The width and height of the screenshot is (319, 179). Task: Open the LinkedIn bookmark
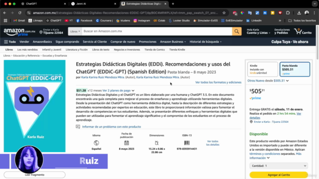(254, 20)
